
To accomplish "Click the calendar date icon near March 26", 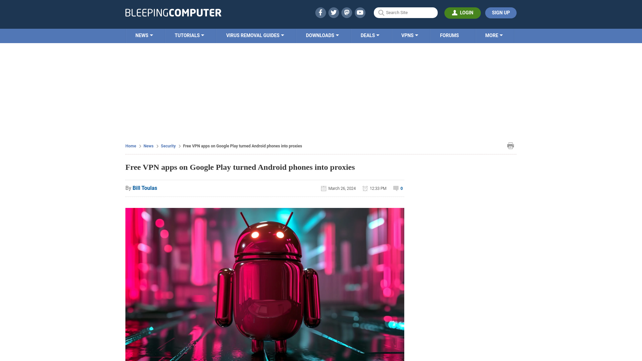I will pos(324,188).
